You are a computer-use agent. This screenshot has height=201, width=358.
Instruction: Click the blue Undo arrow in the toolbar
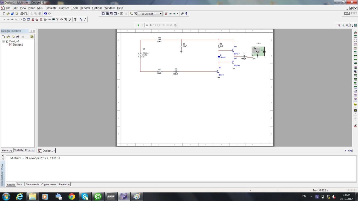point(45,14)
